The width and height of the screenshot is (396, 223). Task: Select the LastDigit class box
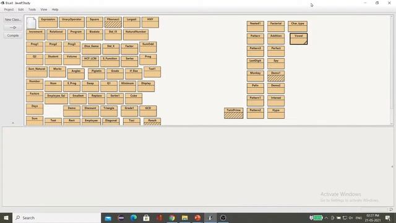(x=256, y=63)
